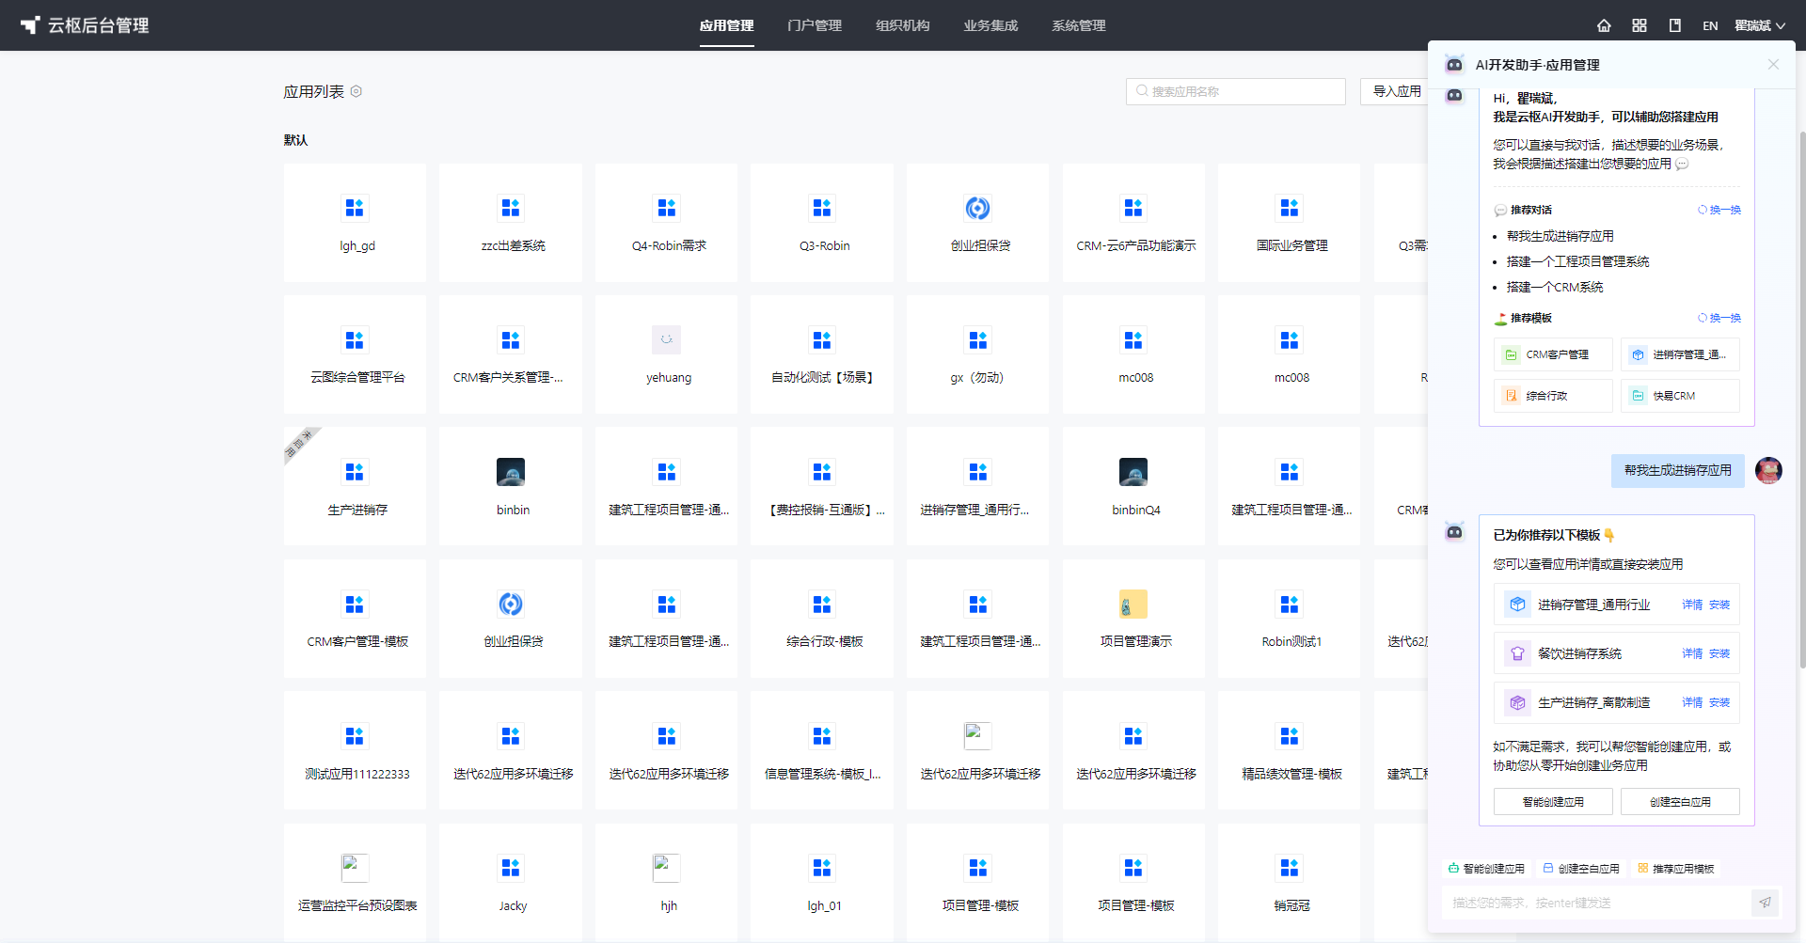Open the CRM客户管理-模板 app icon
This screenshot has height=943, width=1806.
tap(355, 604)
